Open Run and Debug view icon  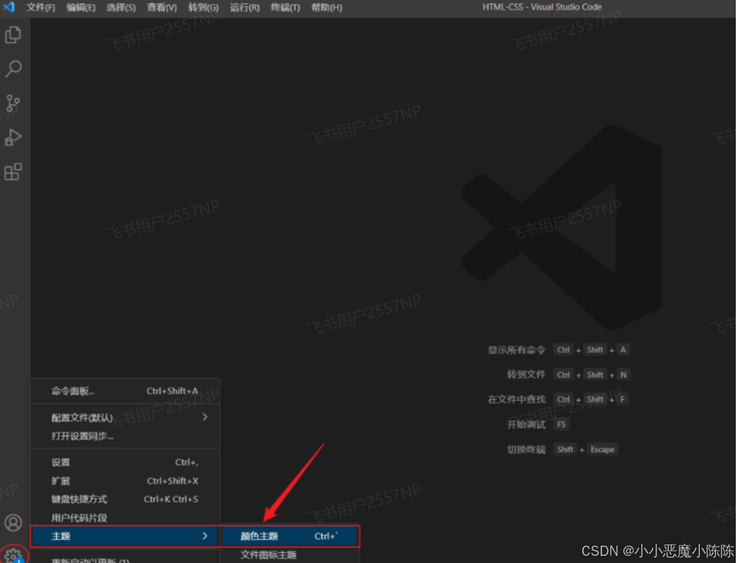tap(13, 137)
